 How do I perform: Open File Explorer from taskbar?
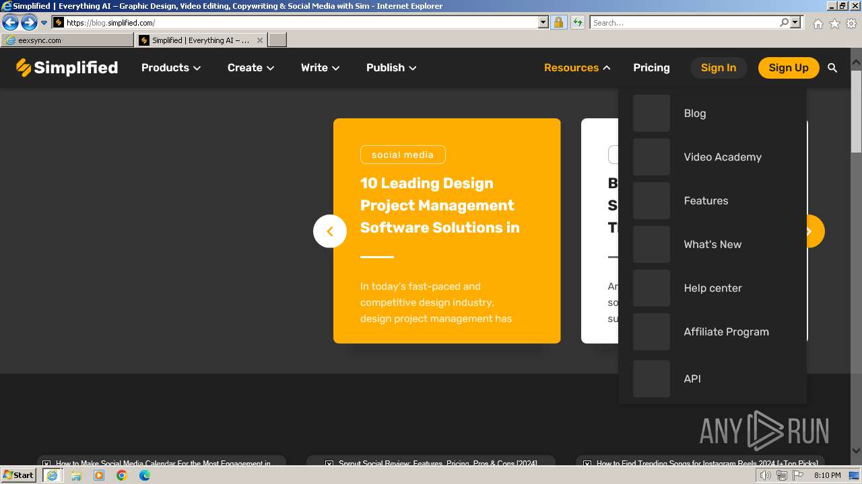point(76,475)
